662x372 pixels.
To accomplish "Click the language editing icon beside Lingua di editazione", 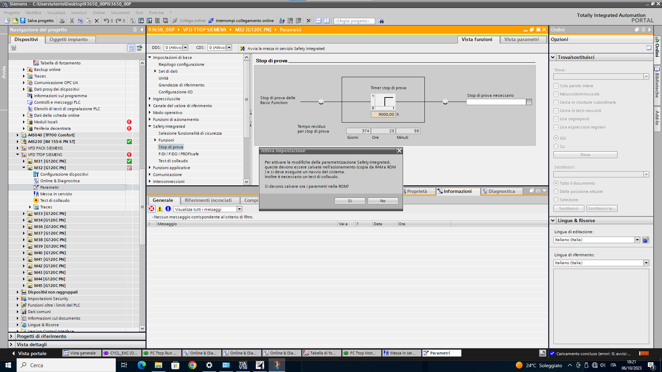I will 646,240.
